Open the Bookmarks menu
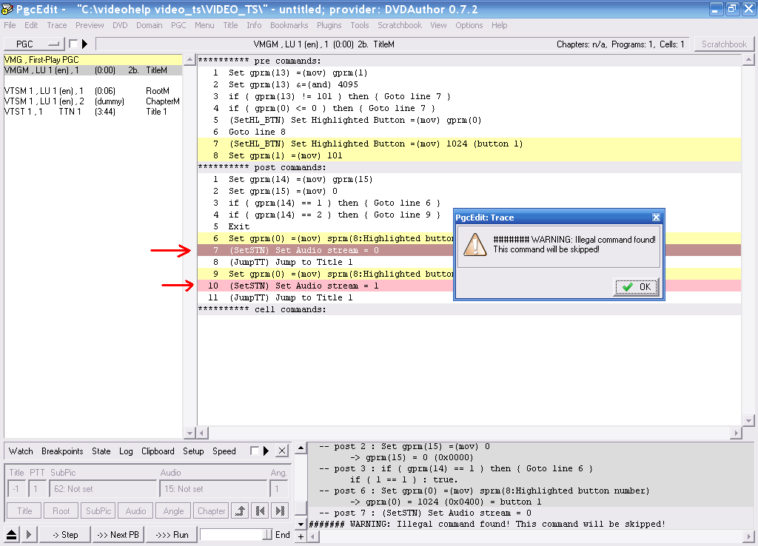The width and height of the screenshot is (758, 546). [289, 25]
